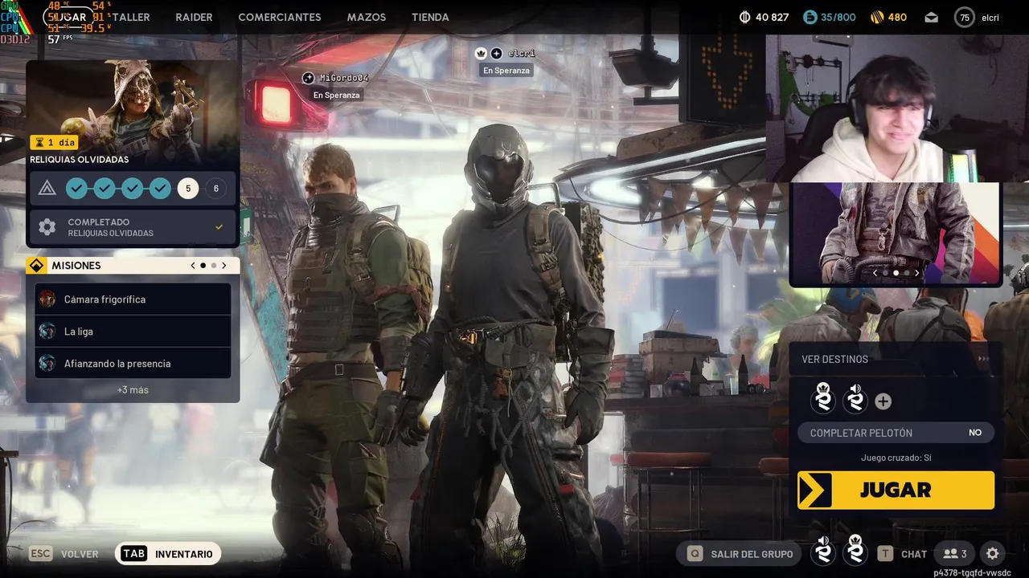This screenshot has height=578, width=1029.
Task: Add a squad member with the plus button
Action: 883,401
